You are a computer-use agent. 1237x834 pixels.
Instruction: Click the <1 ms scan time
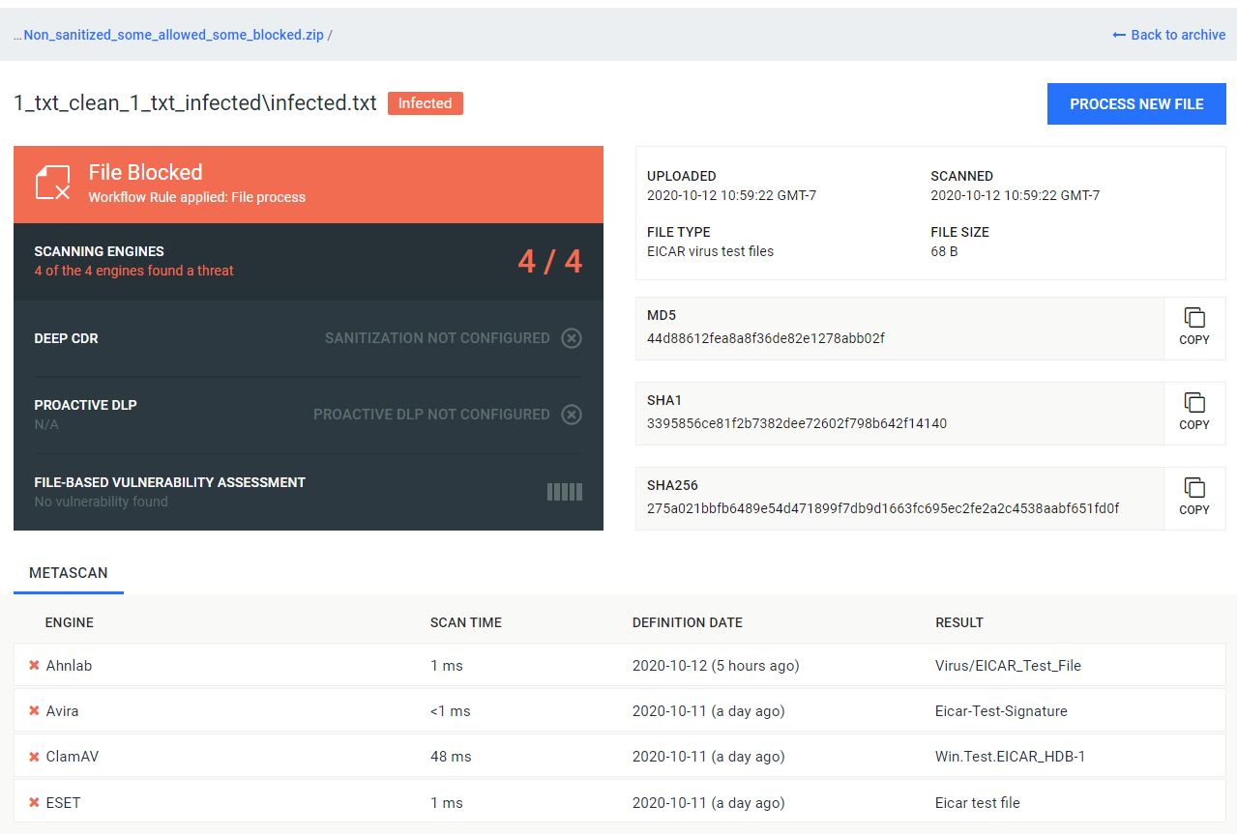[x=451, y=711]
